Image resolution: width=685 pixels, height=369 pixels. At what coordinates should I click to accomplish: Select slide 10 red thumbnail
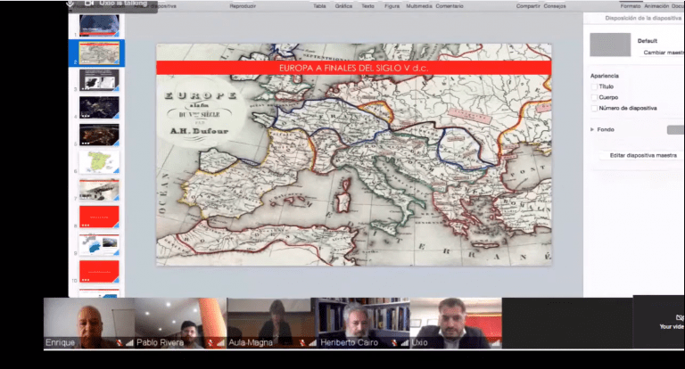[99, 271]
